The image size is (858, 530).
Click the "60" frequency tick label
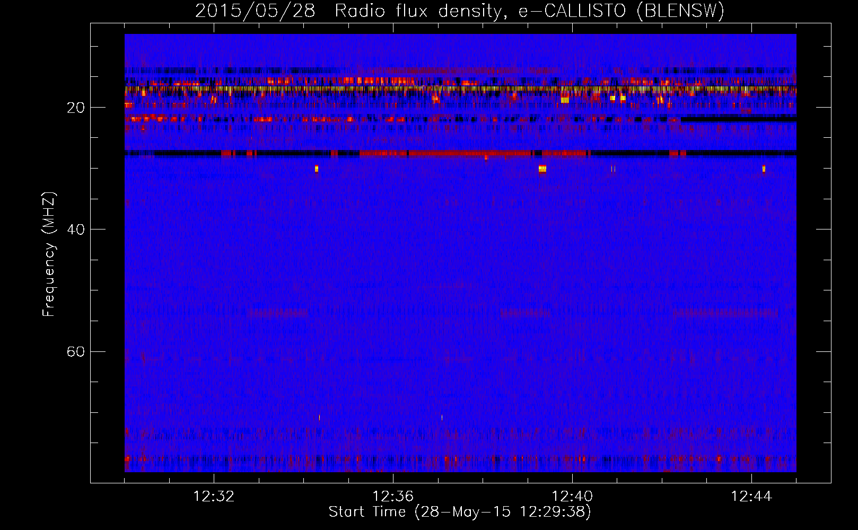coord(76,351)
